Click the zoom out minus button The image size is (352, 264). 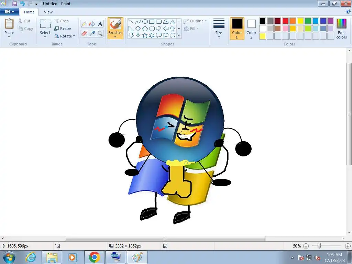[x=306, y=246]
